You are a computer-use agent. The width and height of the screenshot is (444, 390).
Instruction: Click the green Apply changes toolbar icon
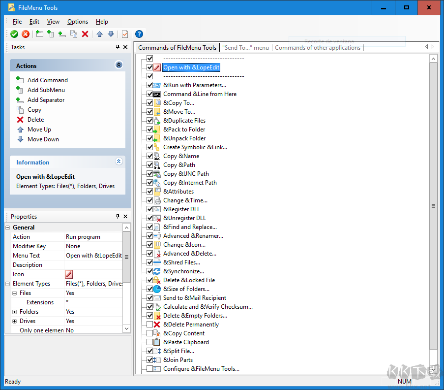(14, 34)
